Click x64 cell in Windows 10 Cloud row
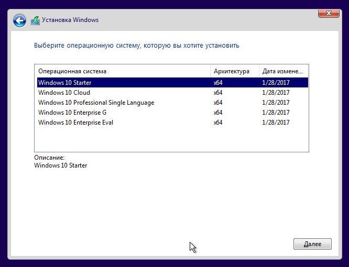 218,93
